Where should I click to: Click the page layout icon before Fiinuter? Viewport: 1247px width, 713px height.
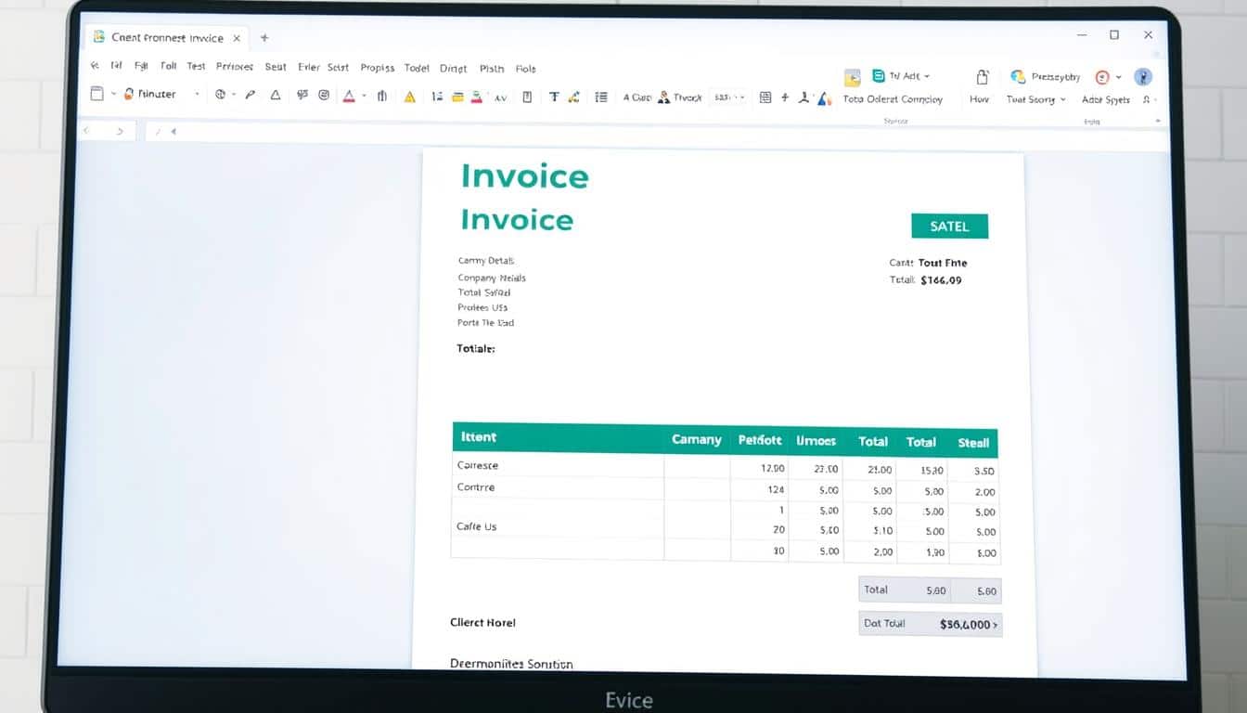[x=97, y=94]
